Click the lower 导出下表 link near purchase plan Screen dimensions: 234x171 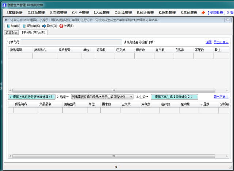pyautogui.click(x=221, y=97)
